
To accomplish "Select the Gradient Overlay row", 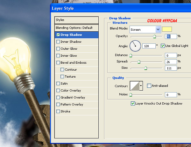I will tap(76, 98).
